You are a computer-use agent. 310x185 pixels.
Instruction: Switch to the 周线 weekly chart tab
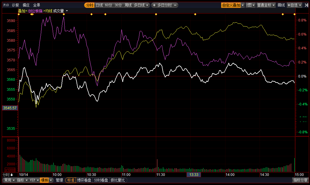click(128, 5)
